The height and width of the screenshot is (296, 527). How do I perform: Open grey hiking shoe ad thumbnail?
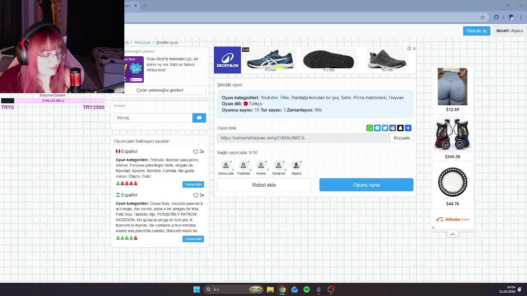point(387,60)
